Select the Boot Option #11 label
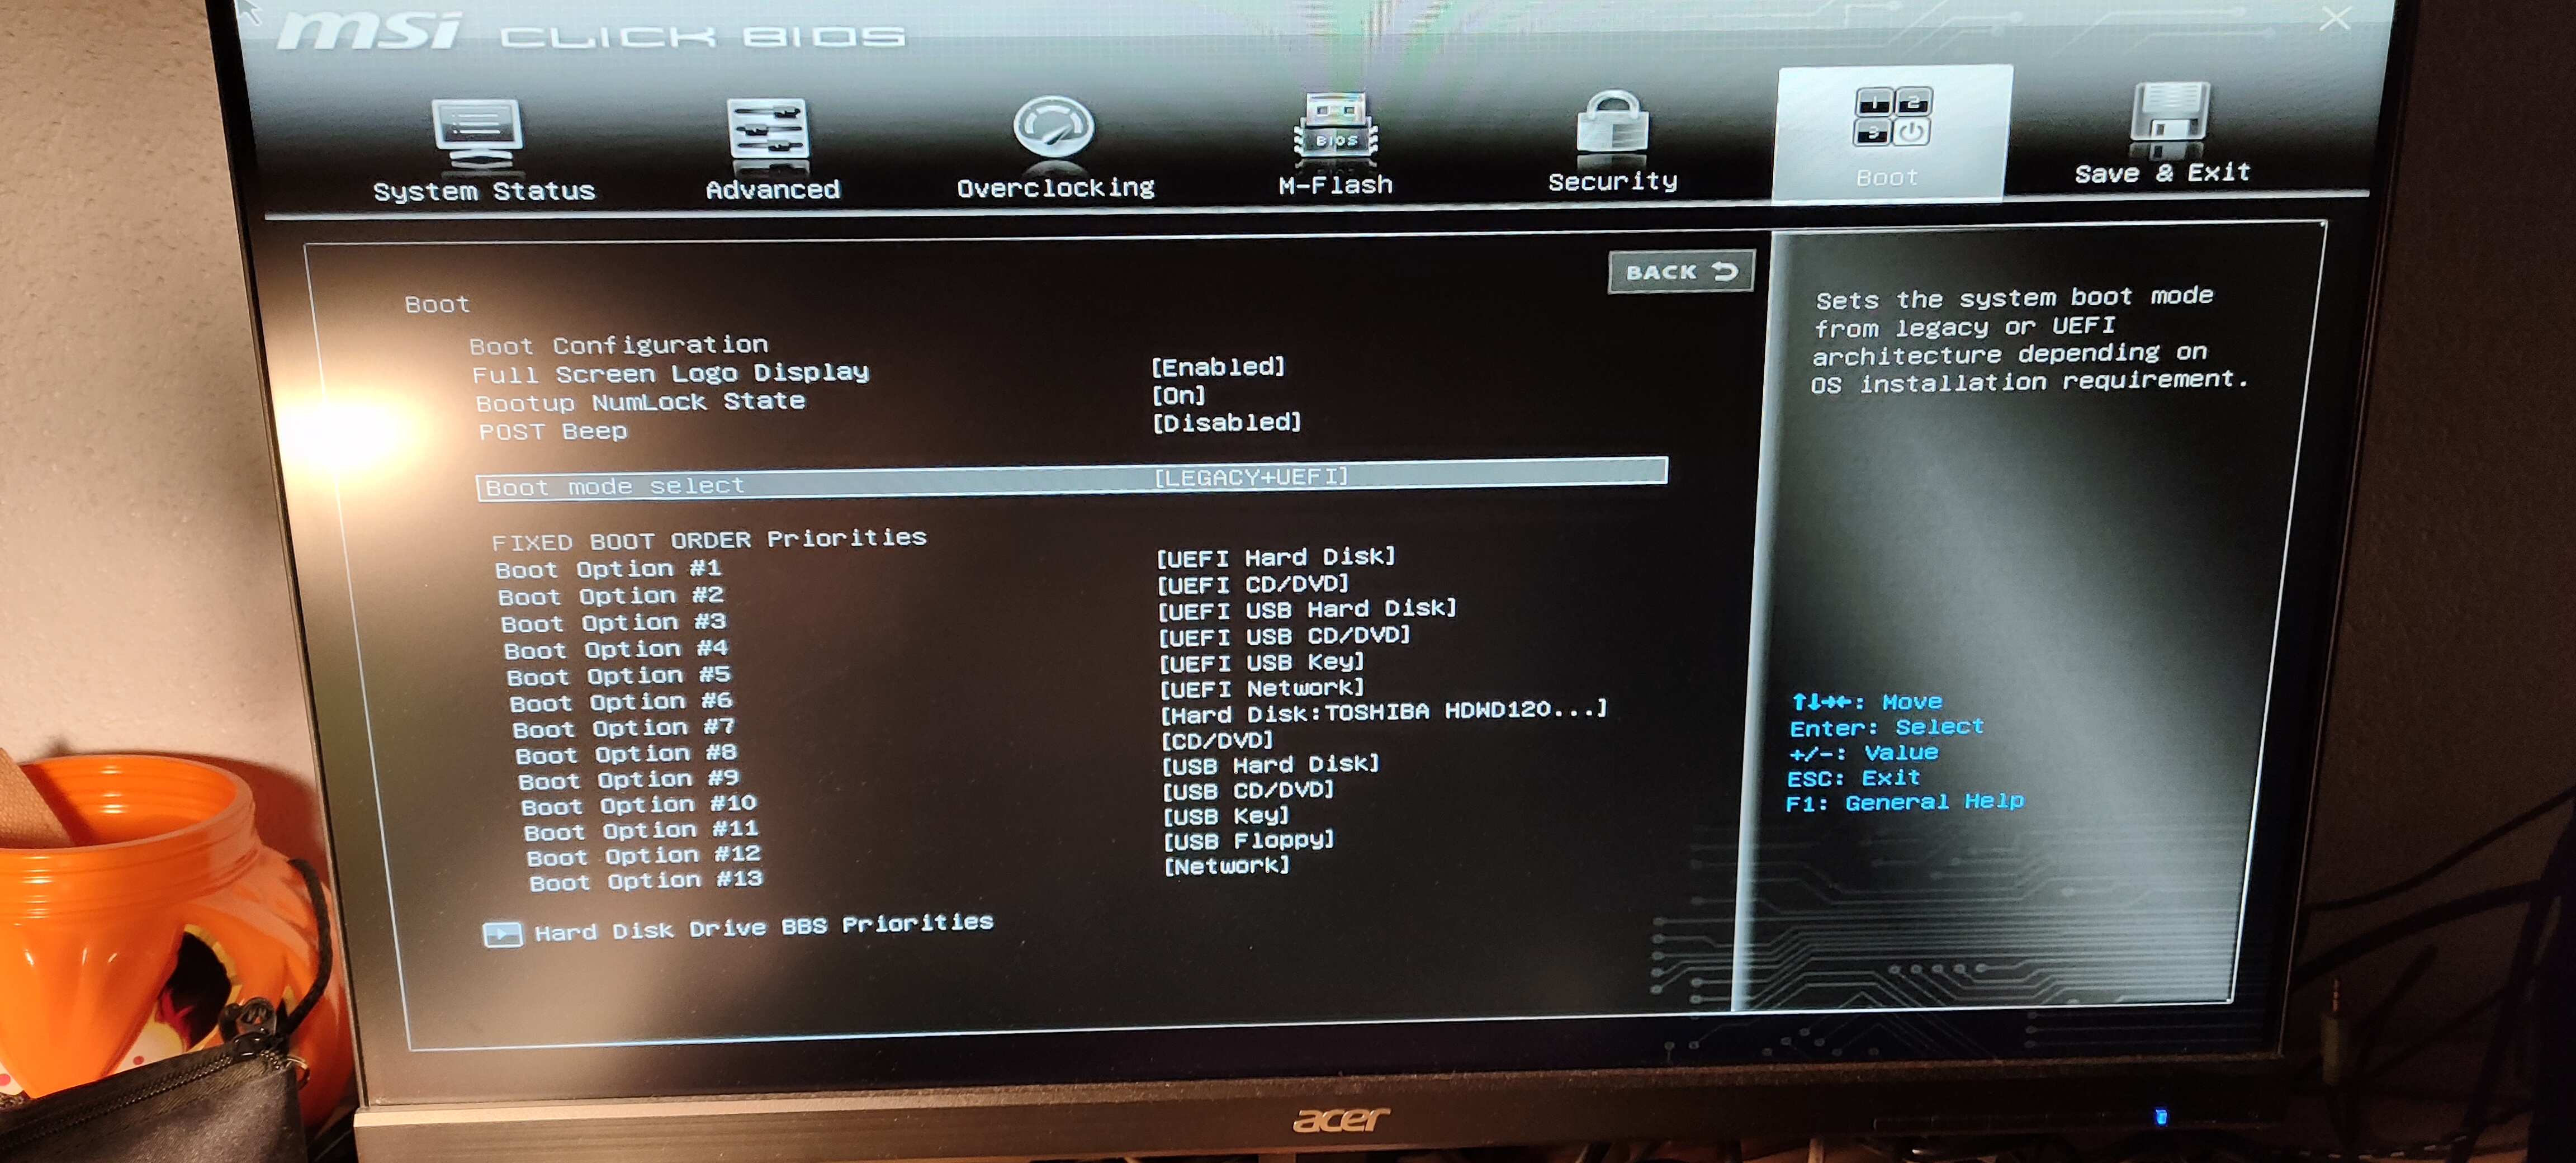The width and height of the screenshot is (2576, 1163). click(641, 831)
